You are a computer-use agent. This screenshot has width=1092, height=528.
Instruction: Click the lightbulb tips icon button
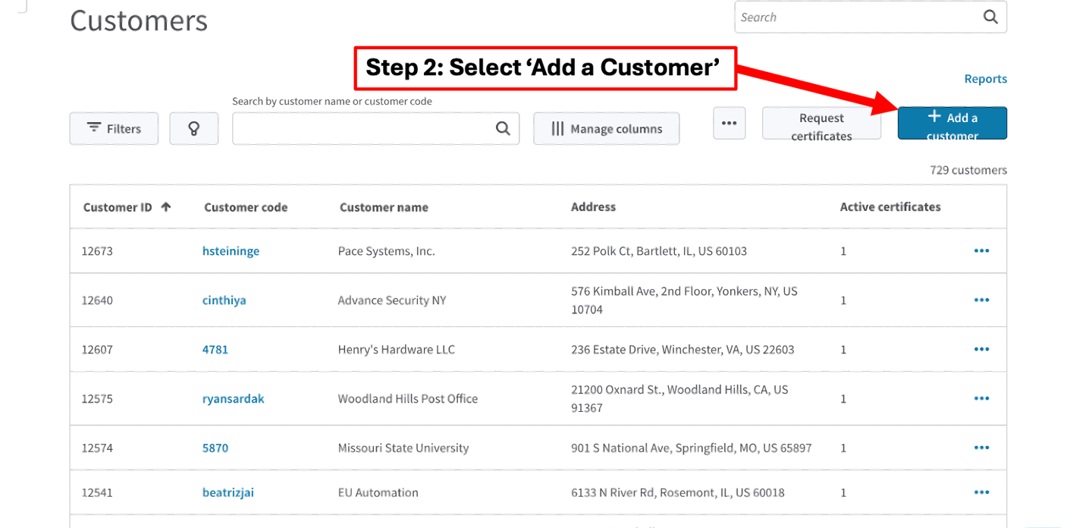pos(193,128)
